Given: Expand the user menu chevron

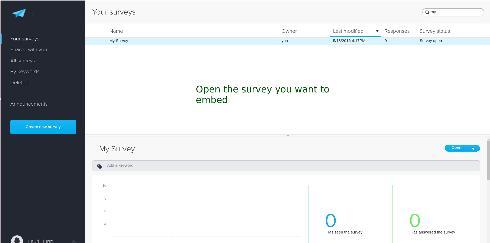Looking at the screenshot, I should click(74, 241).
